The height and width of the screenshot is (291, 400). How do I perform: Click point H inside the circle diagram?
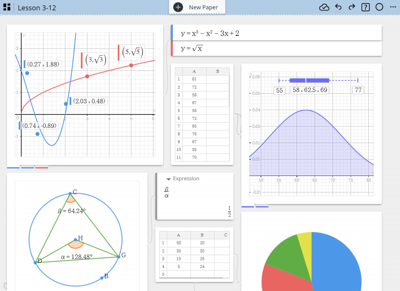75,240
